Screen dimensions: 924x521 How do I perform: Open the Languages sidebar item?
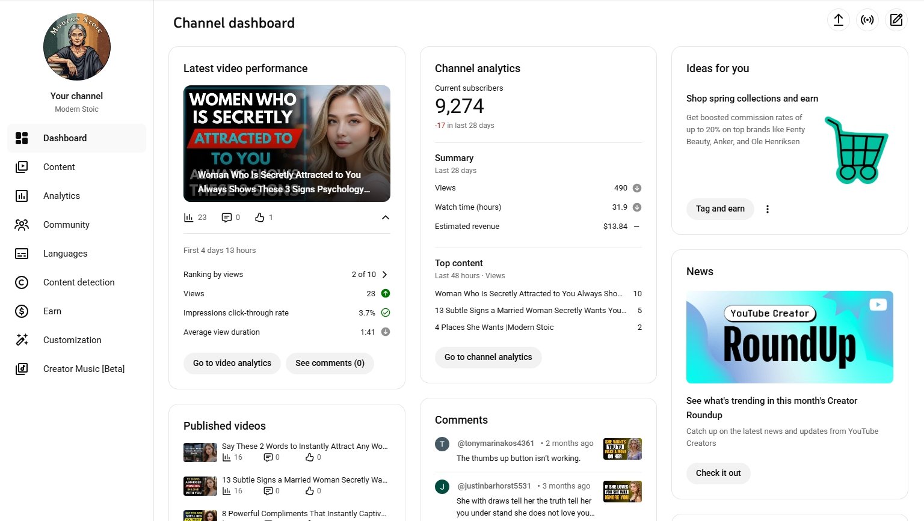coord(65,254)
